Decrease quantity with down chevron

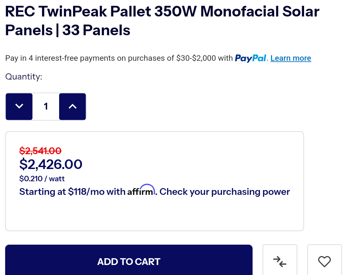point(19,106)
